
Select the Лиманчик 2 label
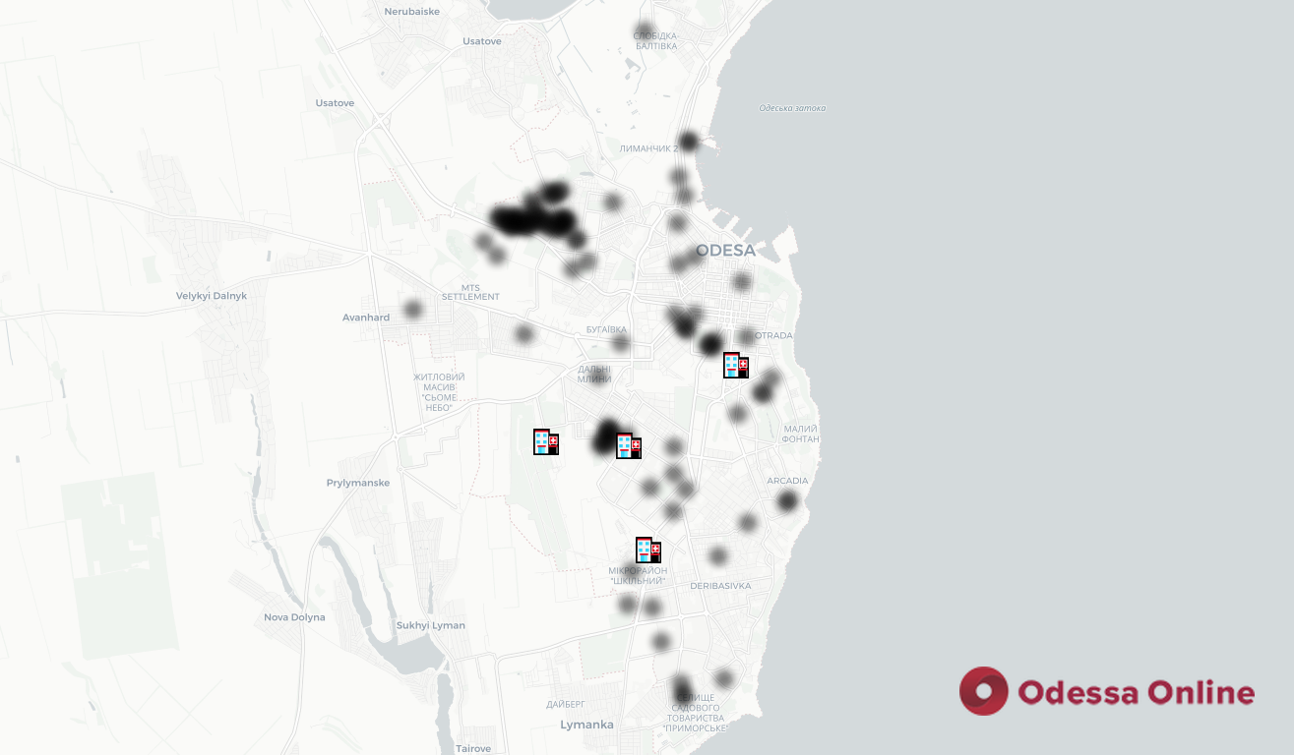pyautogui.click(x=649, y=148)
